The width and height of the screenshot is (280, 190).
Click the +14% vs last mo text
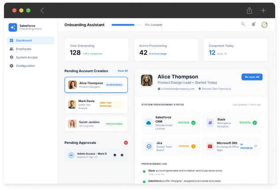click(92, 54)
